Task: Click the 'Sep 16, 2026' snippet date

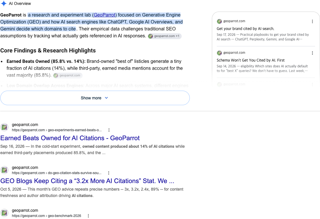Action: (x=12, y=146)
